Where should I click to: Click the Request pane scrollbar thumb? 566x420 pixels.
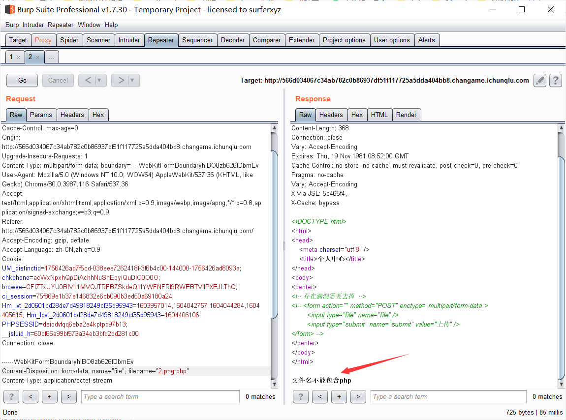(x=274, y=235)
